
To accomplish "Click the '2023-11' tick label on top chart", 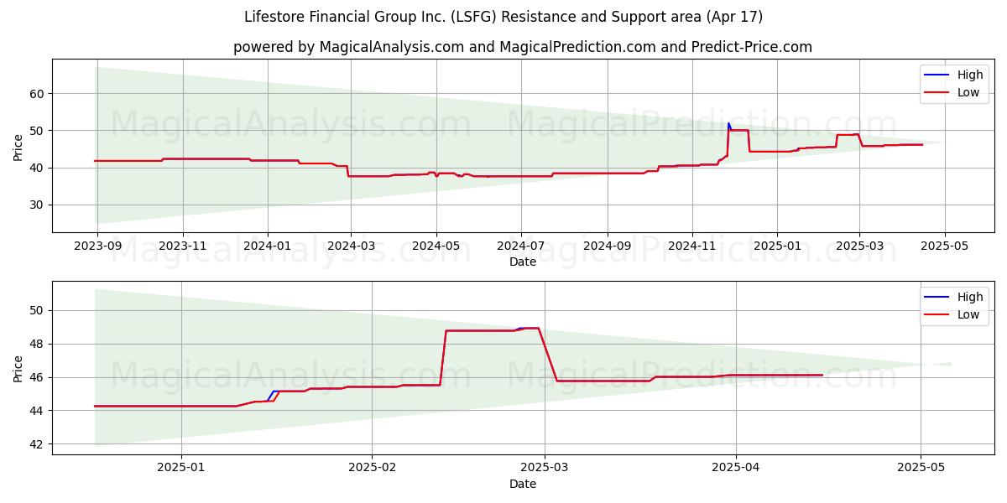I will (x=183, y=247).
